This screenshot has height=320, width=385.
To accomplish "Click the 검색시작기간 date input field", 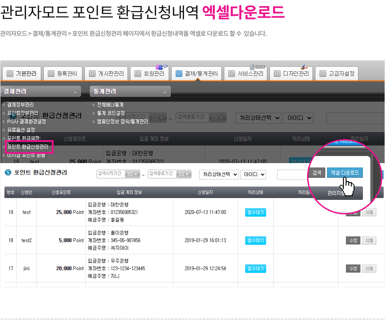I will coord(110,174).
